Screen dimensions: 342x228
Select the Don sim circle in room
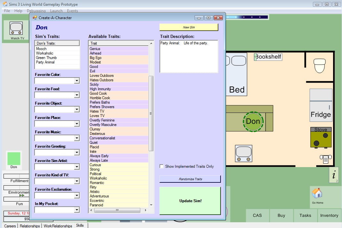click(253, 121)
